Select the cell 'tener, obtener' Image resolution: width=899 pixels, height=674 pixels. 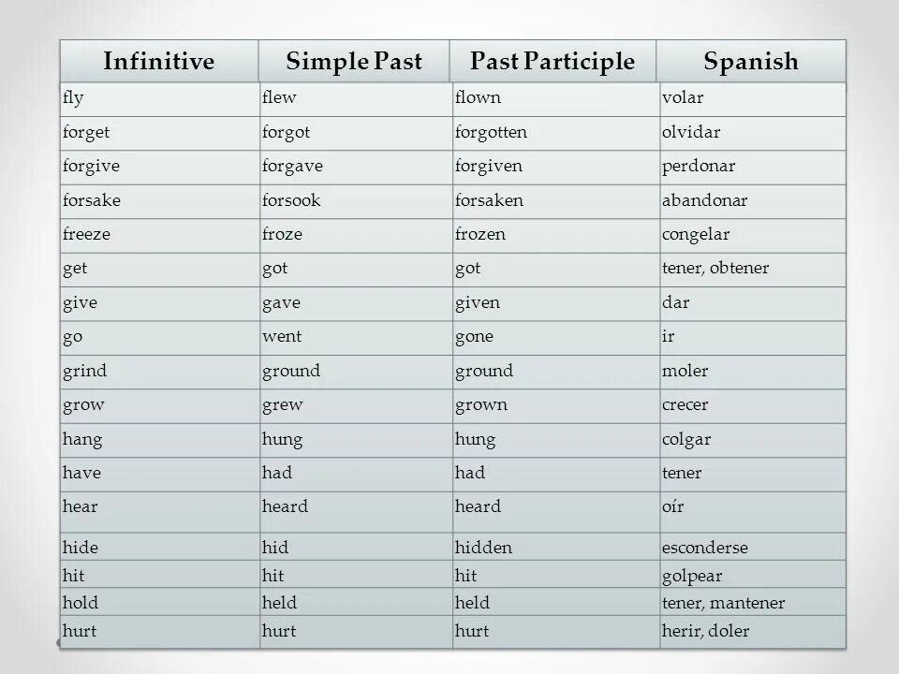(753, 270)
